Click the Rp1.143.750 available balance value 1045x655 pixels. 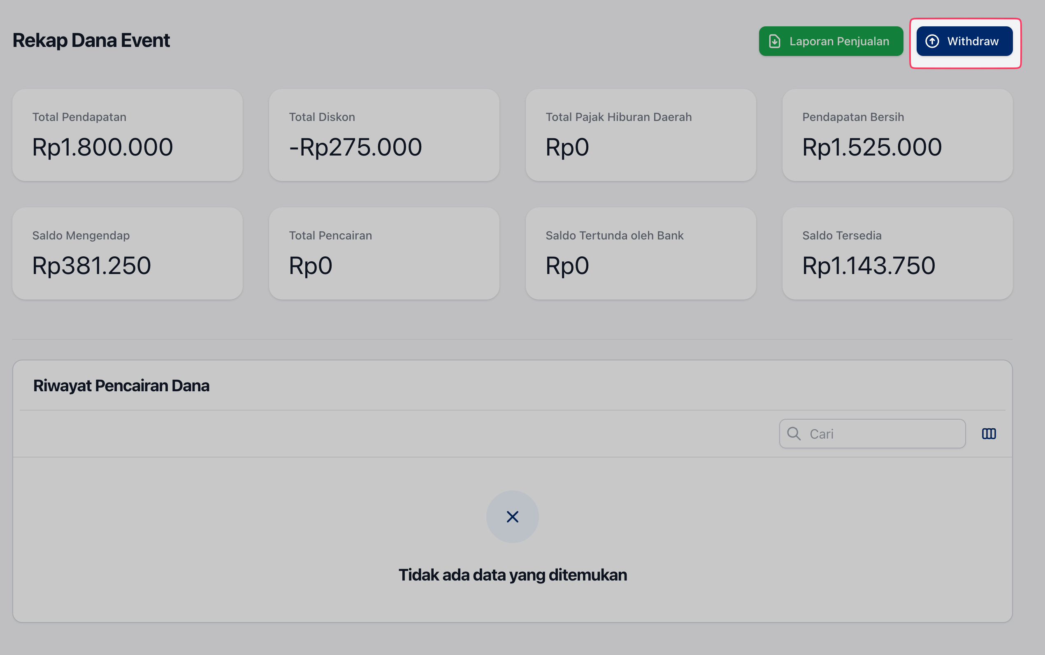coord(869,265)
